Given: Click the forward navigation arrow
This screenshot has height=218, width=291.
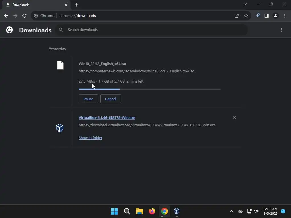Looking at the screenshot, I should pyautogui.click(x=15, y=16).
